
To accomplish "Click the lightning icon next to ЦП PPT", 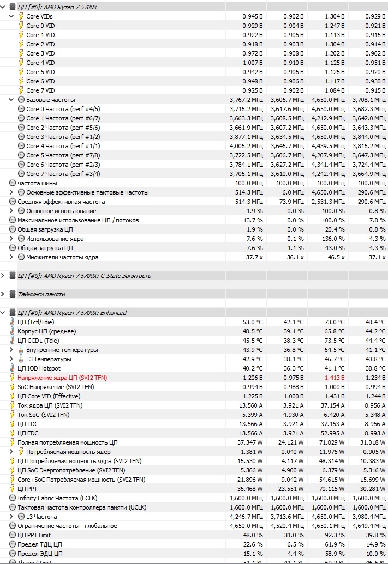I will (x=13, y=489).
